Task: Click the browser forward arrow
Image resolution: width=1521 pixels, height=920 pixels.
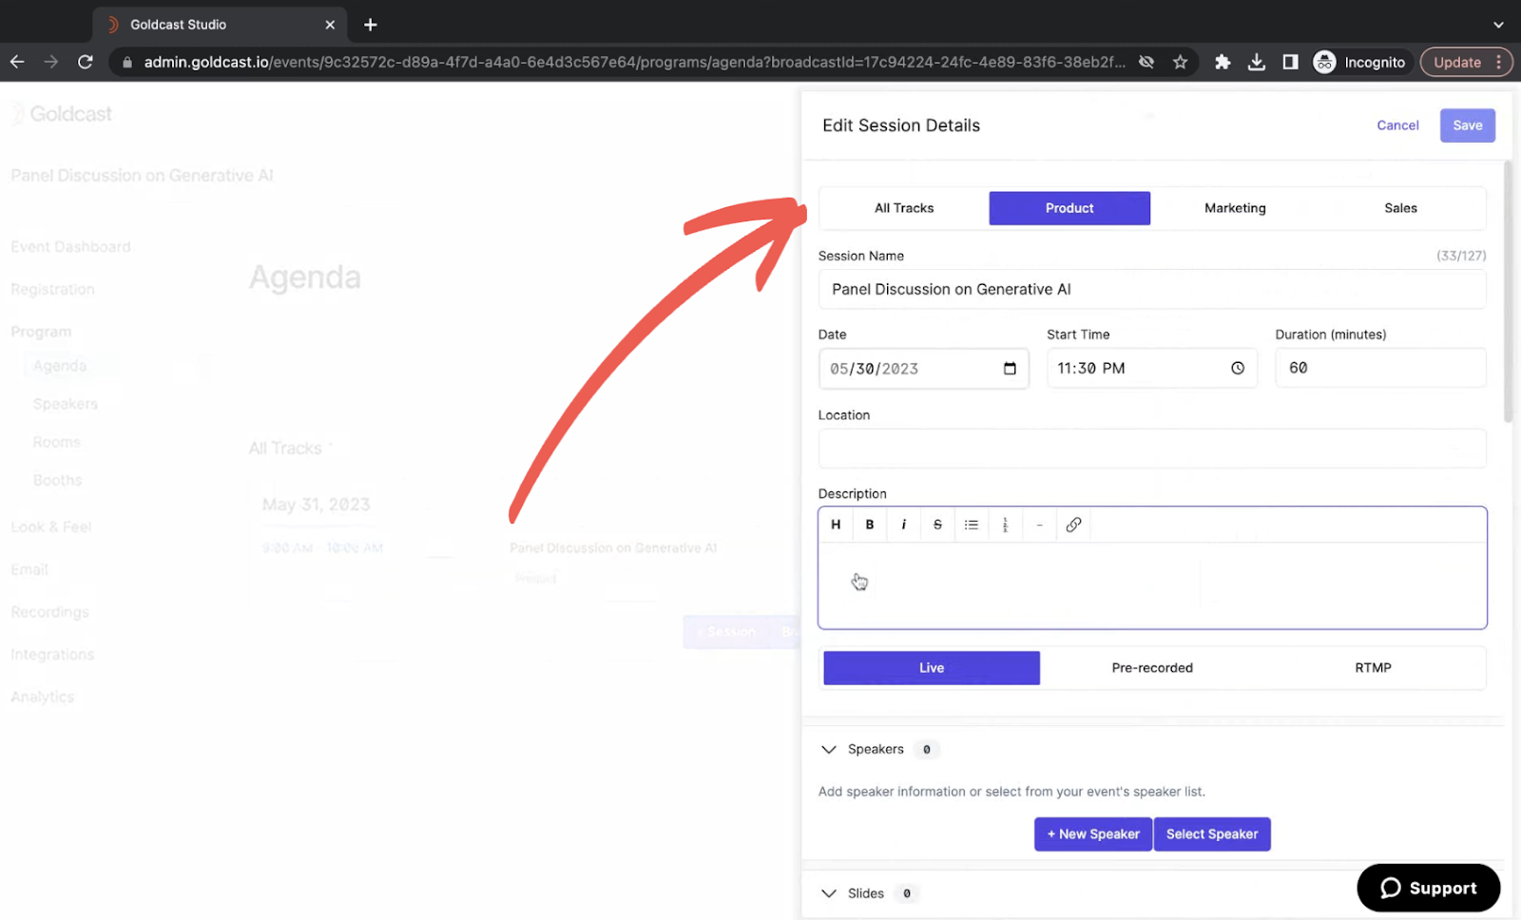Action: [x=51, y=62]
